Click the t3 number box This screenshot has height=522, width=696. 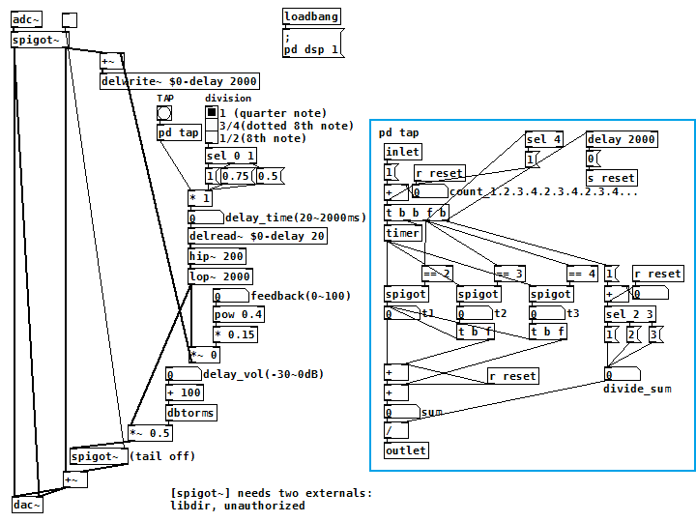547,314
